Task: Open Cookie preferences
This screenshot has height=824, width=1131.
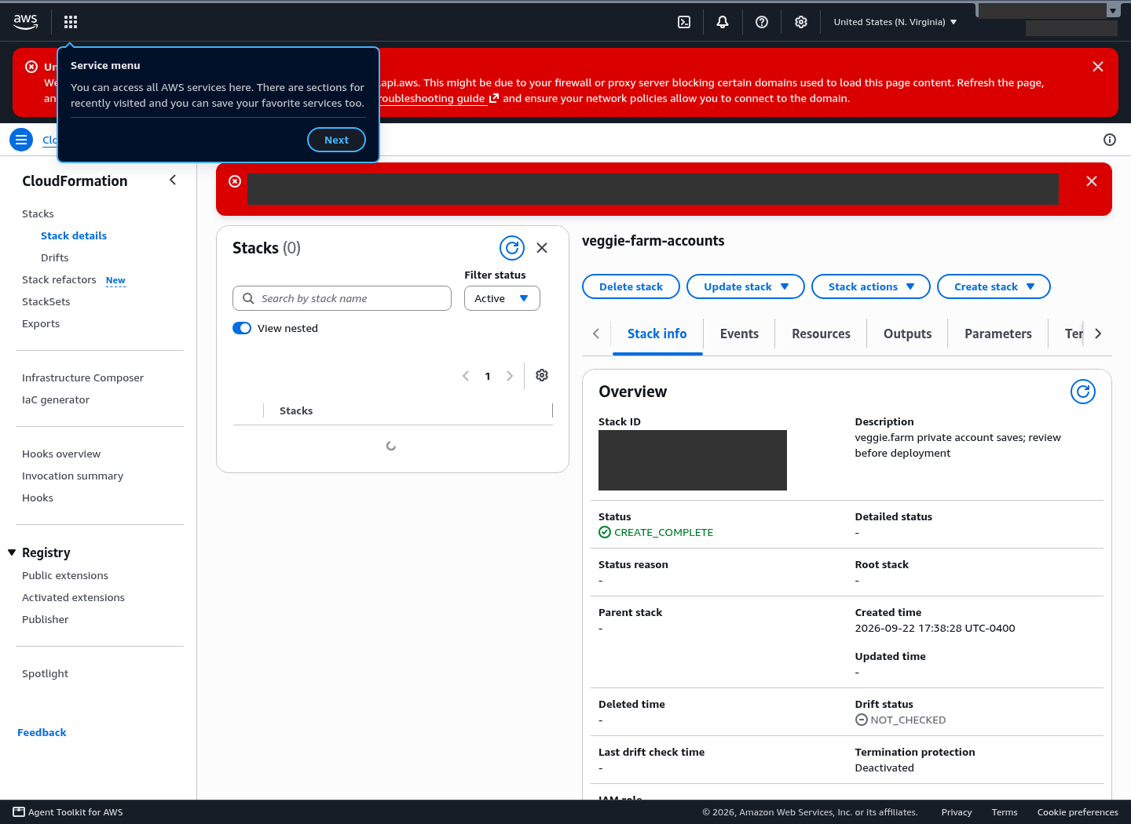Action: [1078, 812]
